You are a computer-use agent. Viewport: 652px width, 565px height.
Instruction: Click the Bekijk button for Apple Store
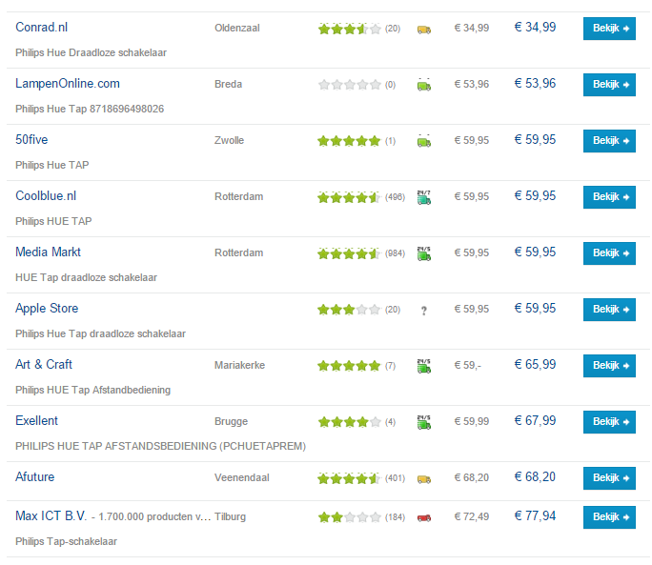click(609, 310)
